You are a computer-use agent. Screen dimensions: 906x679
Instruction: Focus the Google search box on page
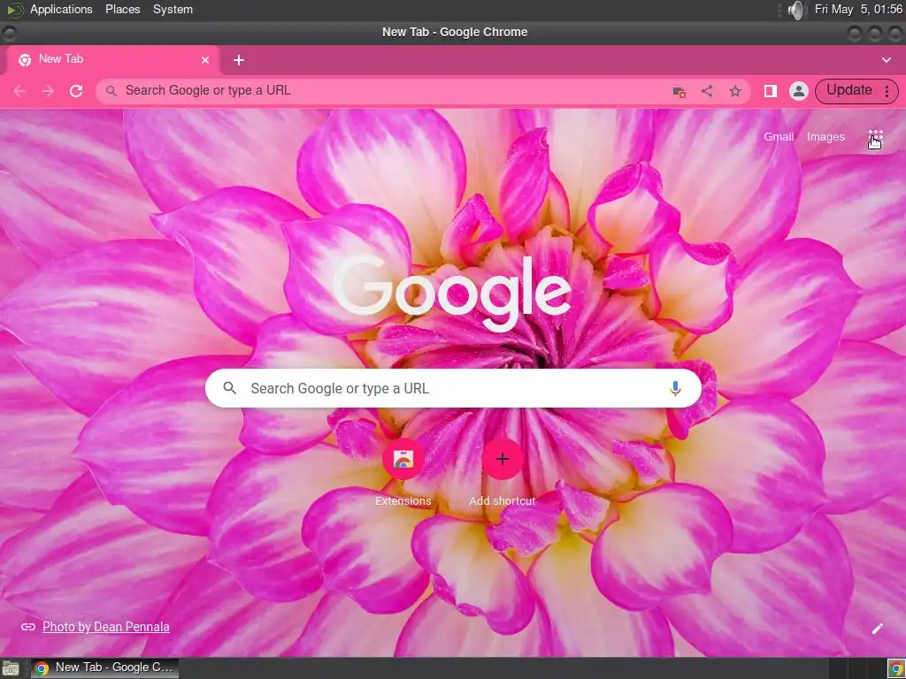click(x=453, y=389)
